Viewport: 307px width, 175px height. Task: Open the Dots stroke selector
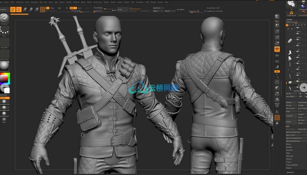pos(4,31)
